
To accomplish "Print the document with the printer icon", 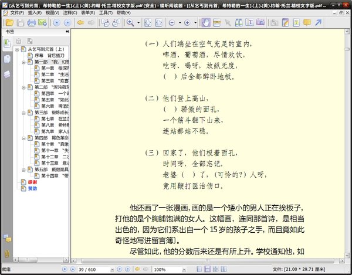I will coord(32,23).
